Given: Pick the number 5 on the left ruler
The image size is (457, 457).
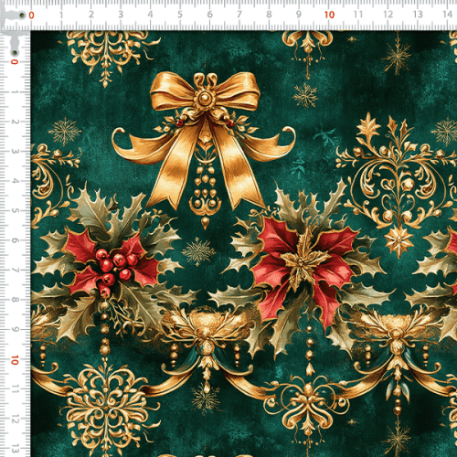Looking at the screenshot, I should tap(15, 210).
